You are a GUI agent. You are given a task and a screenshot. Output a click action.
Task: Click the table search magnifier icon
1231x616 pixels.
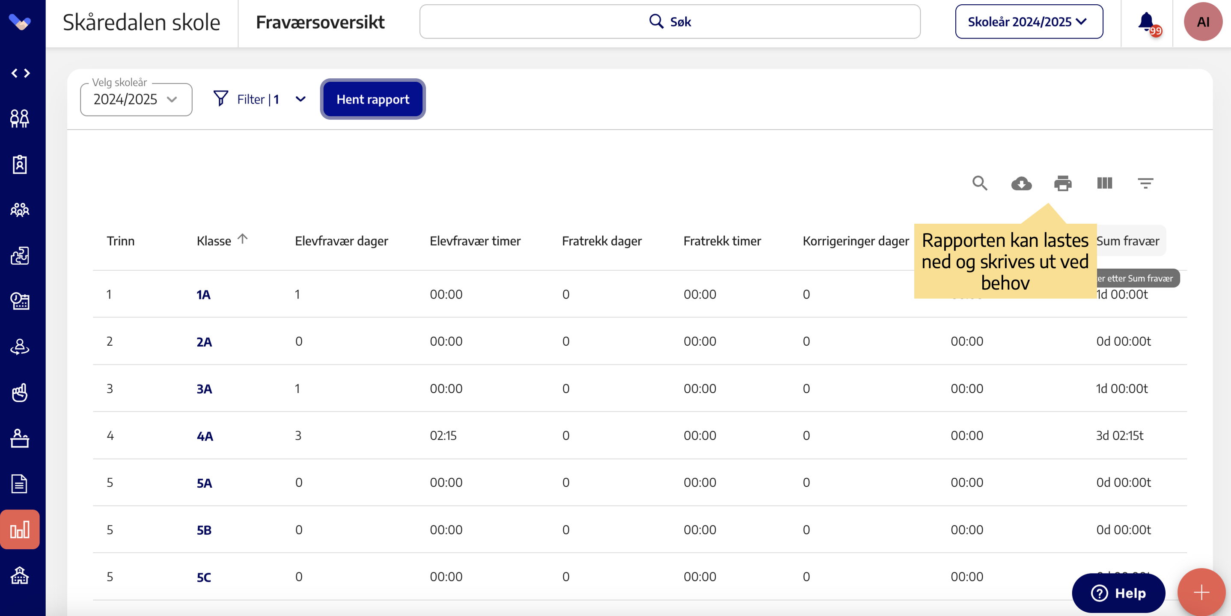pos(980,184)
